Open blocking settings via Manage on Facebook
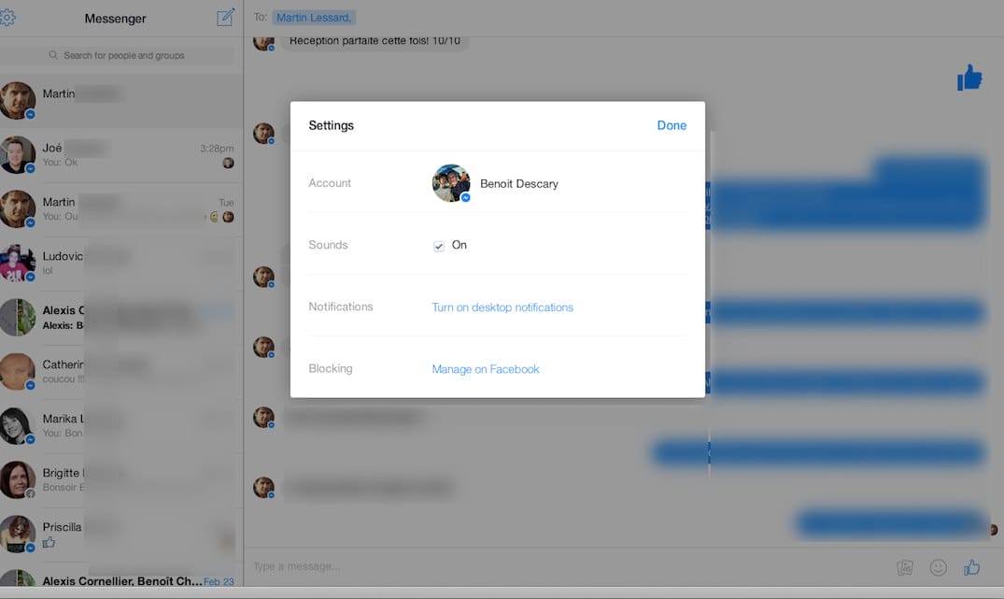 pos(485,369)
